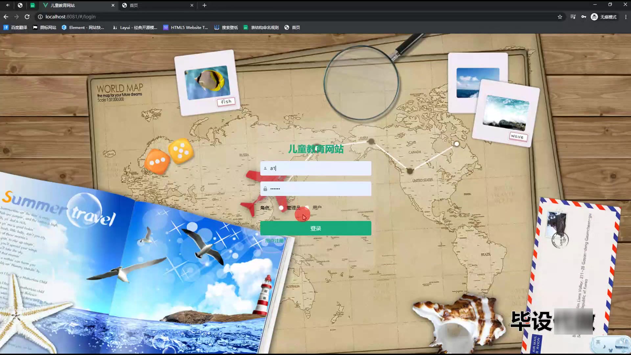Click the incognito 无痕模式 indicator
The image size is (631, 355).
(604, 17)
